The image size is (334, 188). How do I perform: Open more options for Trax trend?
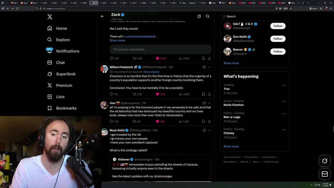(x=284, y=85)
